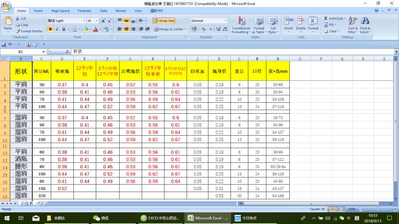This screenshot has height=224, width=399.
Task: Open the Formulas ribbon tab
Action: (84, 10)
